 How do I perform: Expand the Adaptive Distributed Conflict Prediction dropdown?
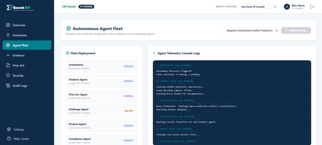pyautogui.click(x=251, y=31)
